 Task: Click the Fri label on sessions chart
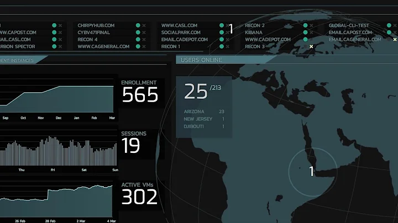tap(53, 170)
